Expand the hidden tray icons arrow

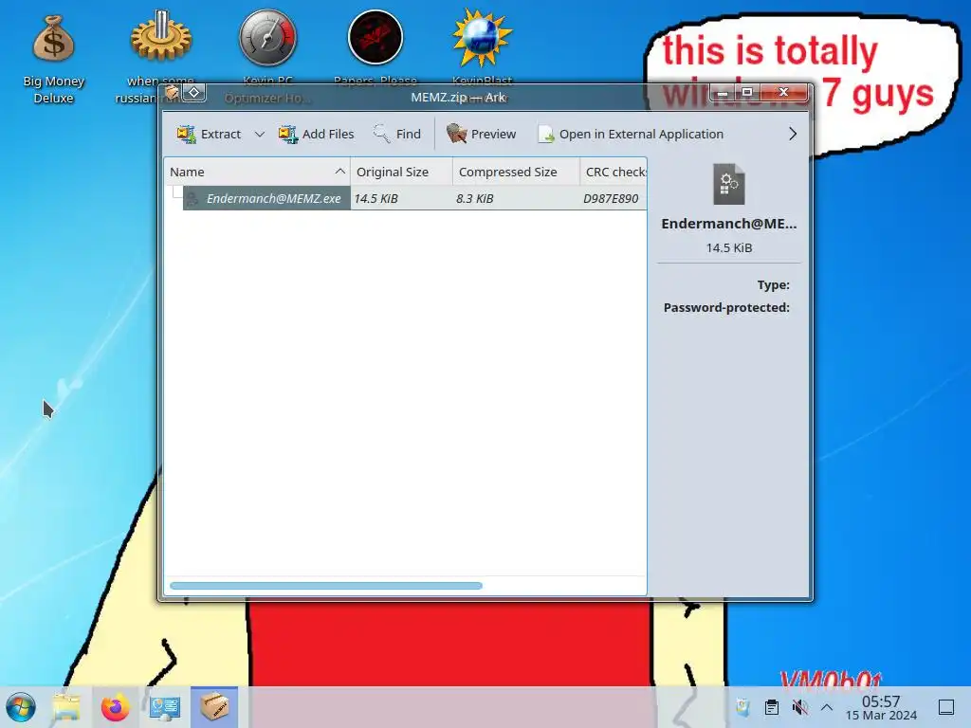click(x=827, y=707)
